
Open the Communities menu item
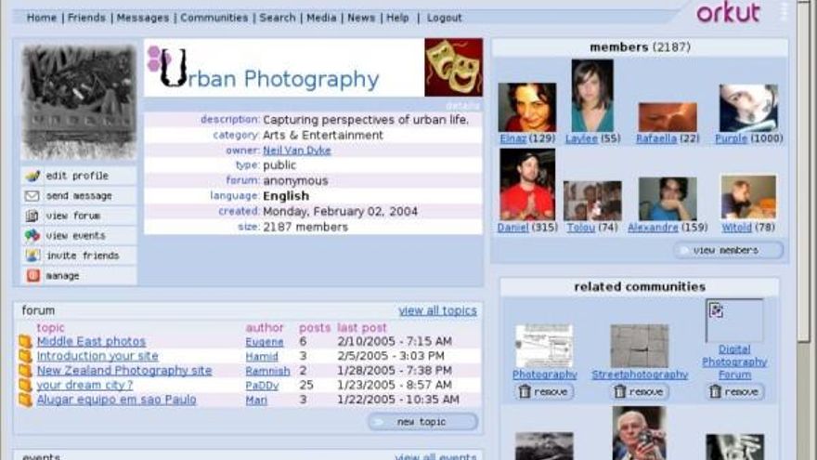pos(214,18)
